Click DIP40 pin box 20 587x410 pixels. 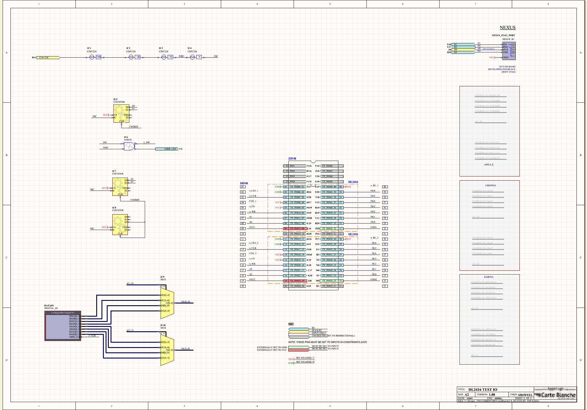click(242, 286)
